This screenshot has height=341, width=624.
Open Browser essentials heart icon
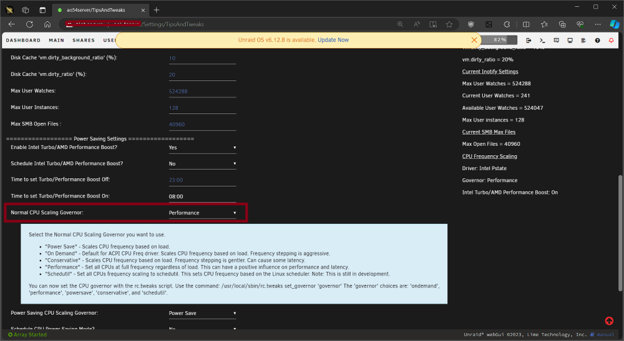point(580,24)
